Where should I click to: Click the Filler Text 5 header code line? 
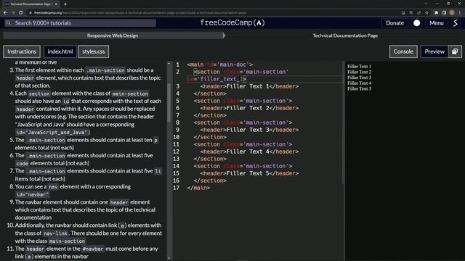click(x=249, y=173)
